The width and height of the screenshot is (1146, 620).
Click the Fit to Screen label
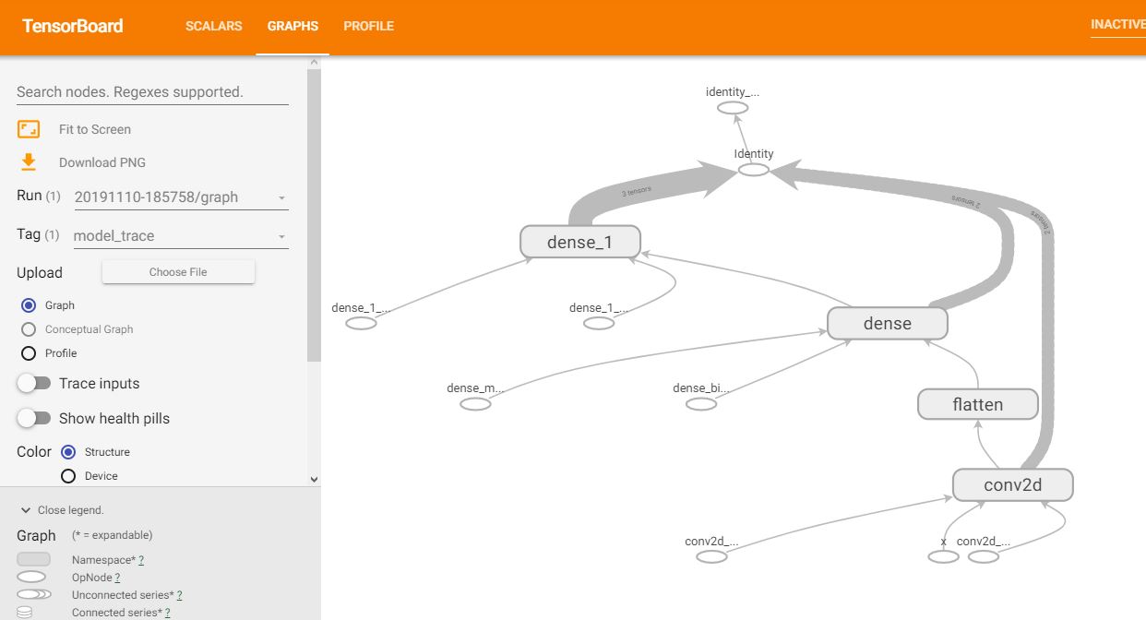coord(95,129)
